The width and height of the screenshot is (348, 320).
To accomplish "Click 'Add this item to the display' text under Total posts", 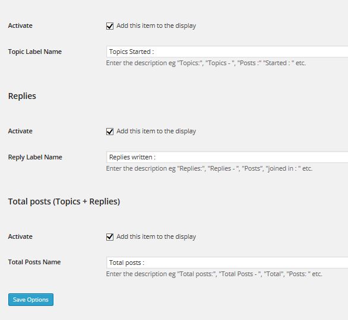I will 156,236.
